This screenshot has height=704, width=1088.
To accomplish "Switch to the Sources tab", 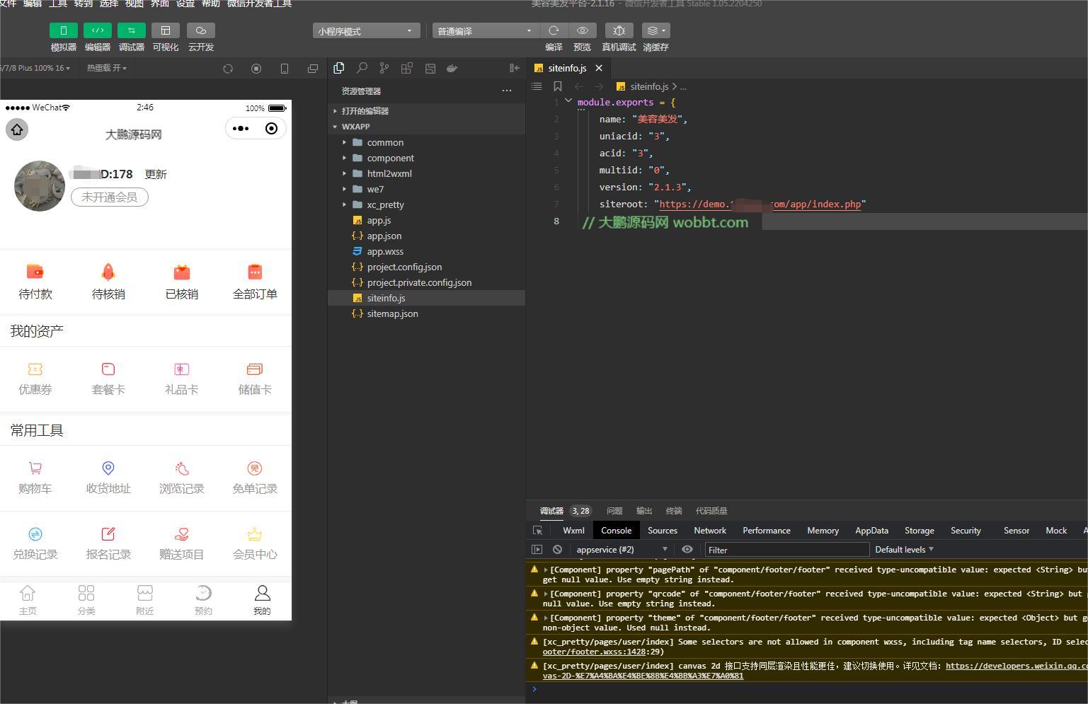I will (x=662, y=530).
